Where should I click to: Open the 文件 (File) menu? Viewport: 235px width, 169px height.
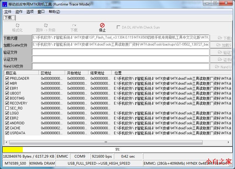pyautogui.click(x=8, y=12)
